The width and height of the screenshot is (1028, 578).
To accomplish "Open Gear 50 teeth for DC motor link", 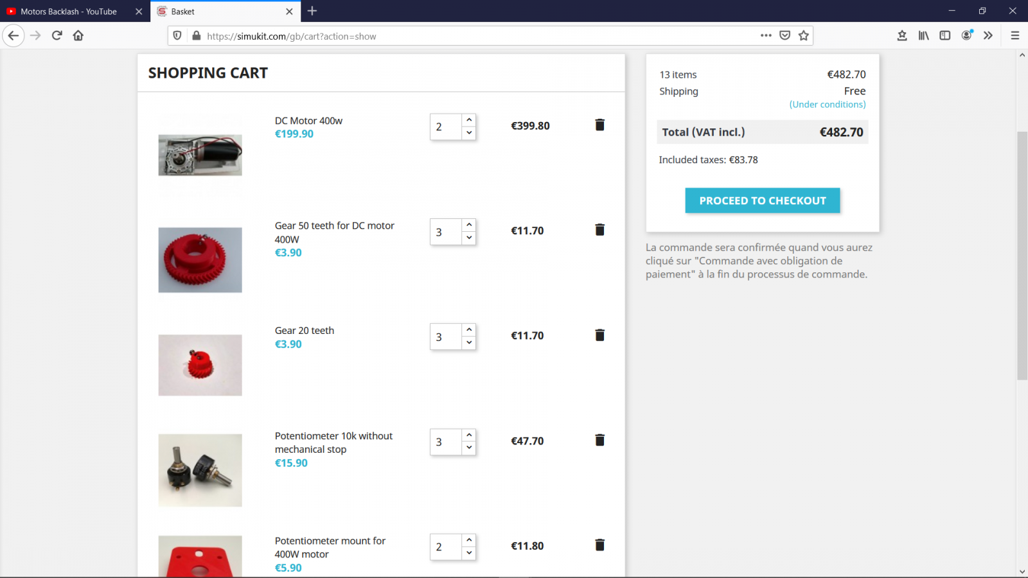I will (x=335, y=232).
